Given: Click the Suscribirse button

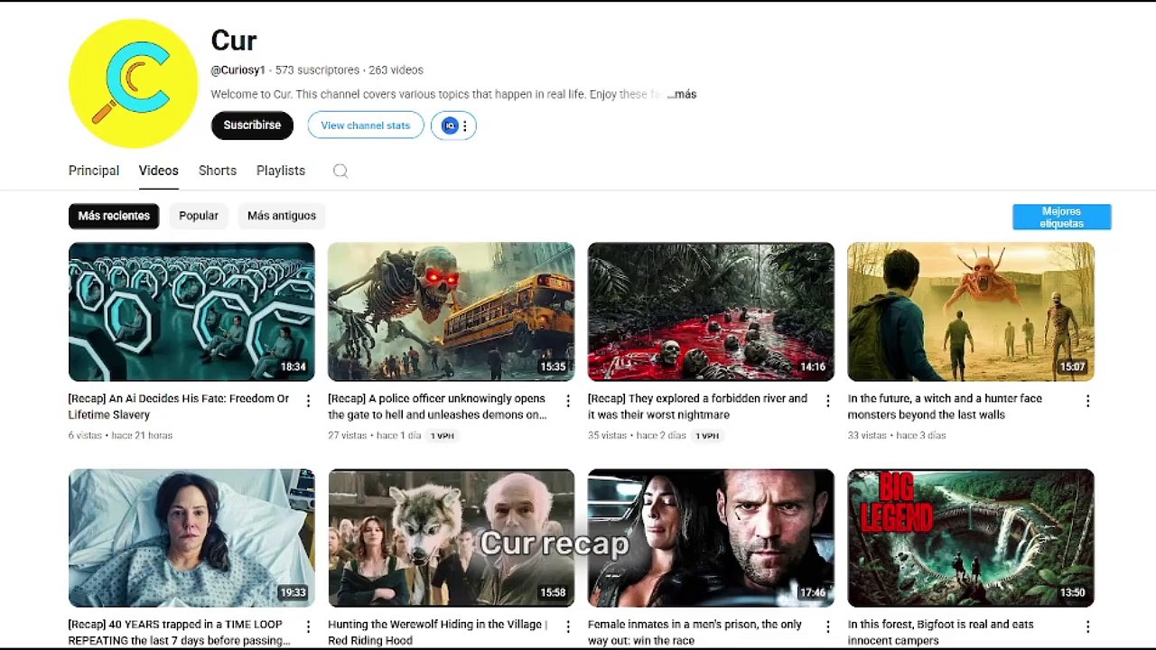Looking at the screenshot, I should tap(252, 125).
